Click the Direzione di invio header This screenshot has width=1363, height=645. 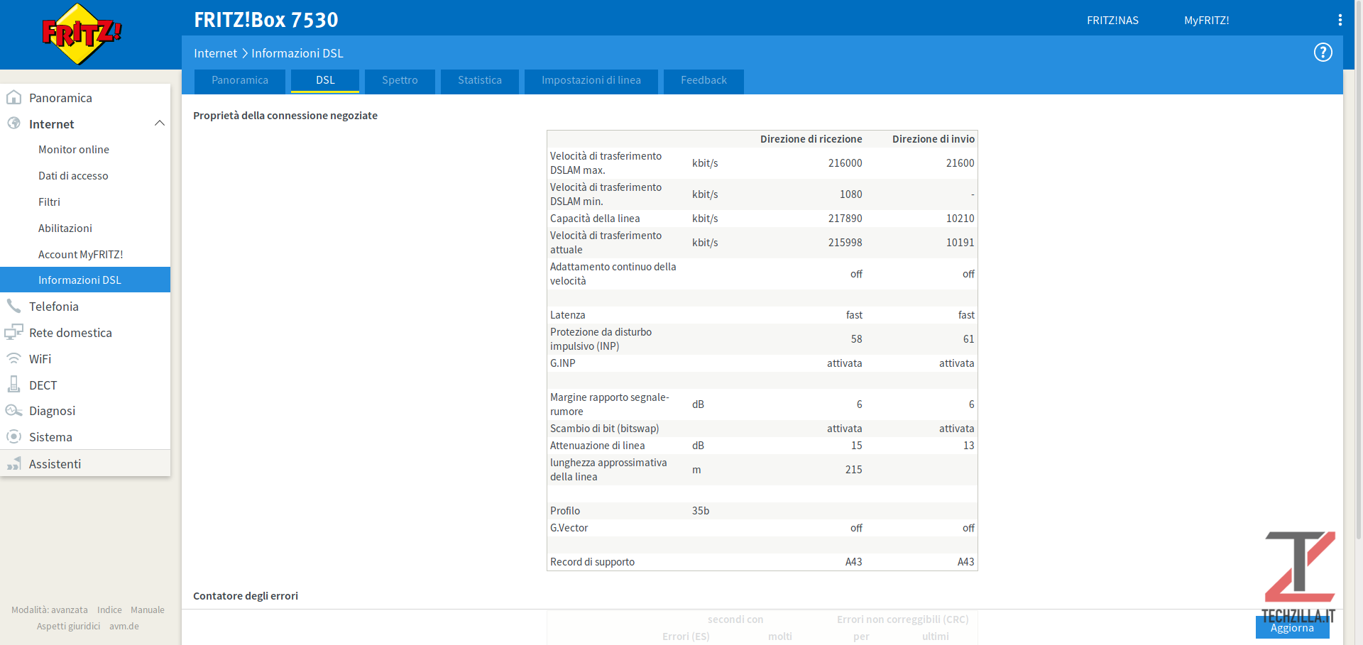tap(933, 139)
